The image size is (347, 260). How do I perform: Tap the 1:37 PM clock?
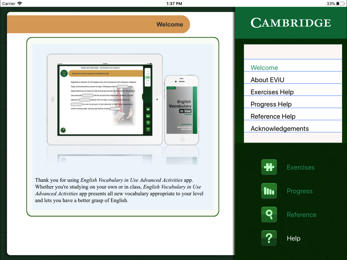click(x=174, y=3)
